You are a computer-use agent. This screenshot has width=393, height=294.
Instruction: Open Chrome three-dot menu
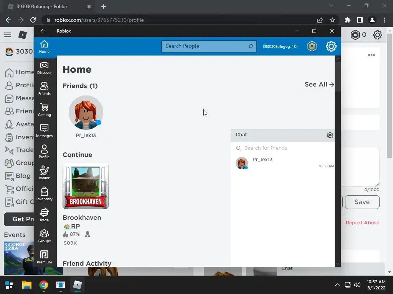coord(385,20)
